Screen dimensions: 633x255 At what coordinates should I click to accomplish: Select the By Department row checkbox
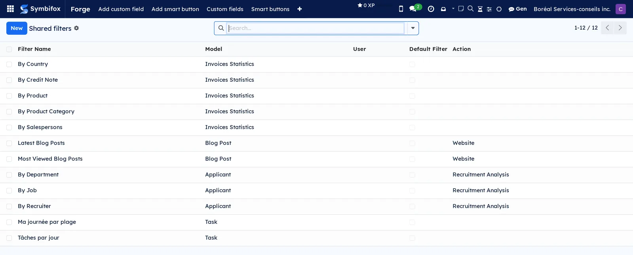pyautogui.click(x=9, y=175)
